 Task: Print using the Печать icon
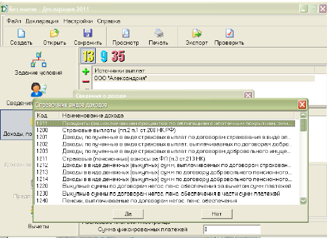tap(159, 33)
